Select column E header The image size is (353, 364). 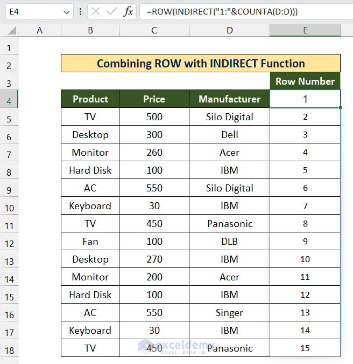pyautogui.click(x=305, y=30)
